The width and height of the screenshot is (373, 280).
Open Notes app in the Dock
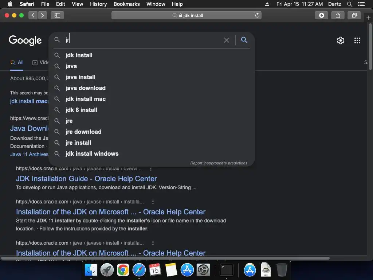[x=171, y=270]
